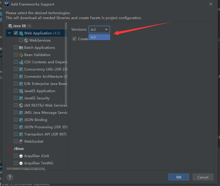Image resolution: width=220 pixels, height=186 pixels.
Task: Click the WebServices globe icon
Action: [x=26, y=40]
